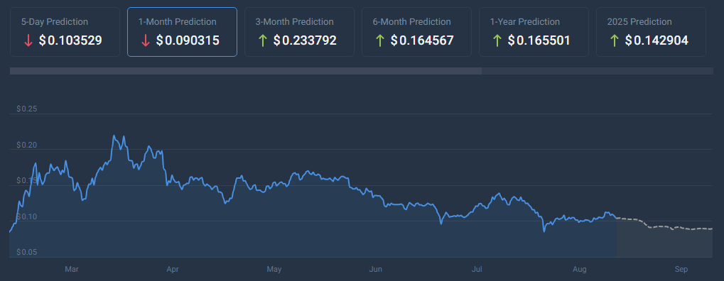Open the 3-Month Prediction card

pos(299,32)
